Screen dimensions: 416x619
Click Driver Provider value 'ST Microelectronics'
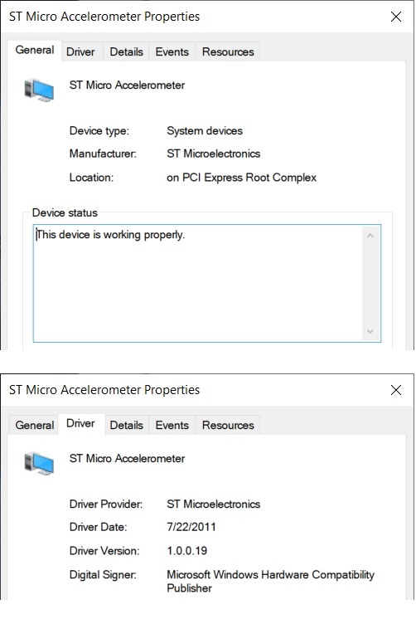[x=213, y=504]
